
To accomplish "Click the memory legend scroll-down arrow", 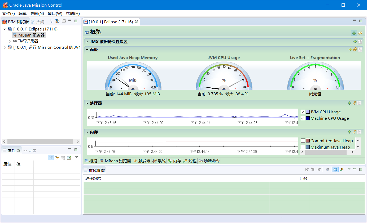I will [358, 146].
